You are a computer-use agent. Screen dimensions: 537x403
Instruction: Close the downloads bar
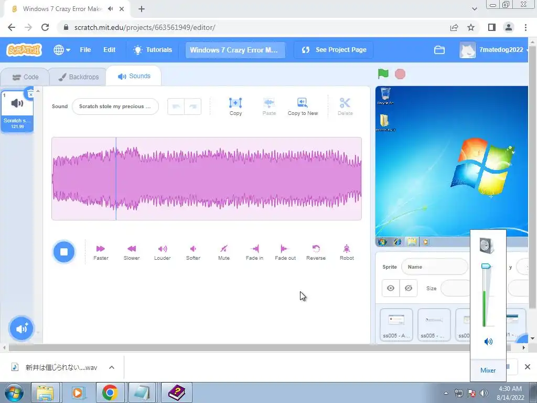pyautogui.click(x=528, y=367)
